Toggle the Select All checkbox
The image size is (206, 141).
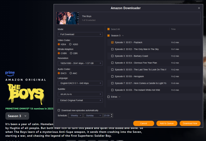109,29
